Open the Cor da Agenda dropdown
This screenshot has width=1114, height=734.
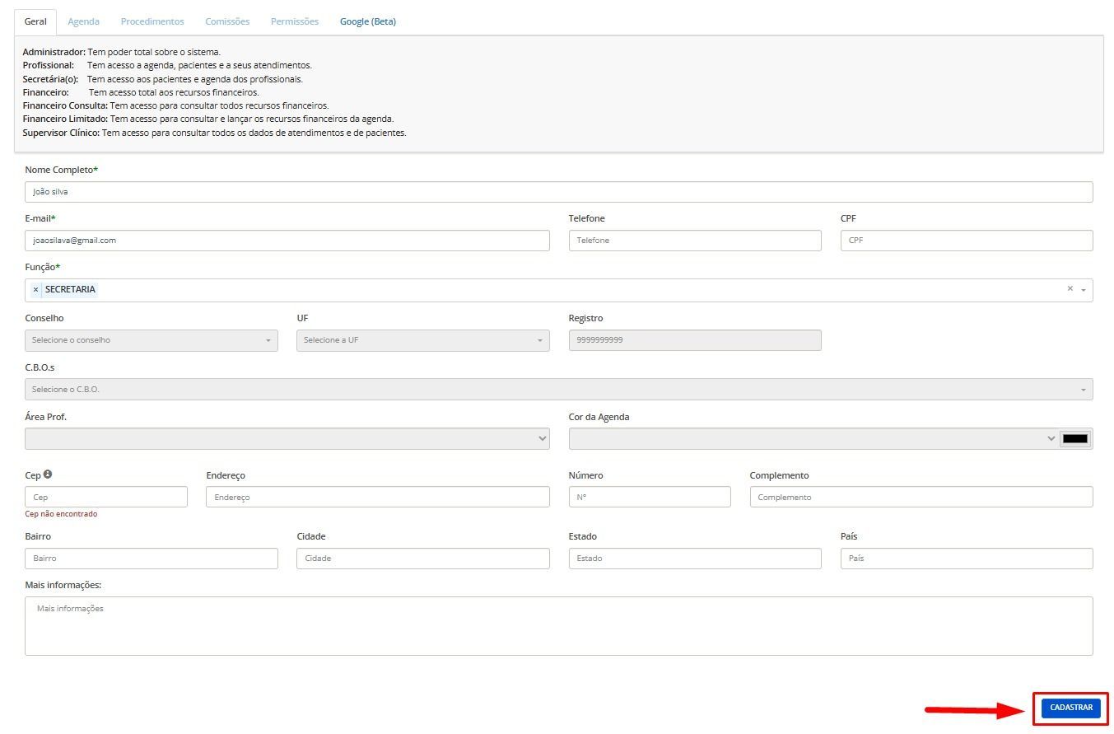[813, 438]
